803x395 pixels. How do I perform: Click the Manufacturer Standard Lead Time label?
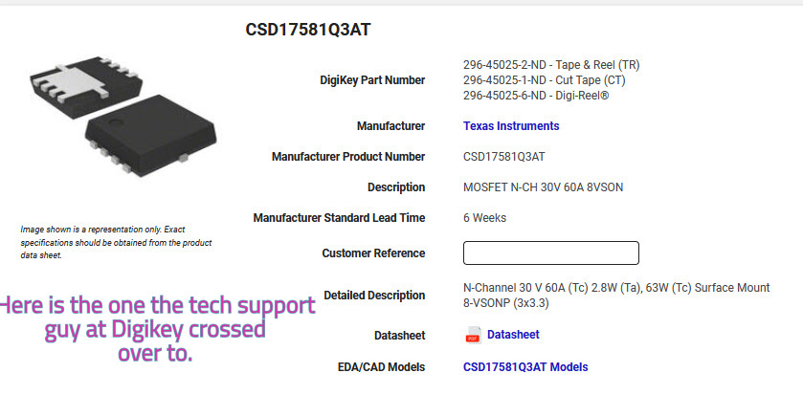point(339,218)
